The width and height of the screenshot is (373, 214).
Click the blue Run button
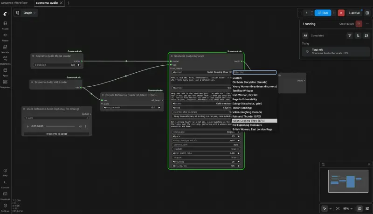(x=323, y=13)
